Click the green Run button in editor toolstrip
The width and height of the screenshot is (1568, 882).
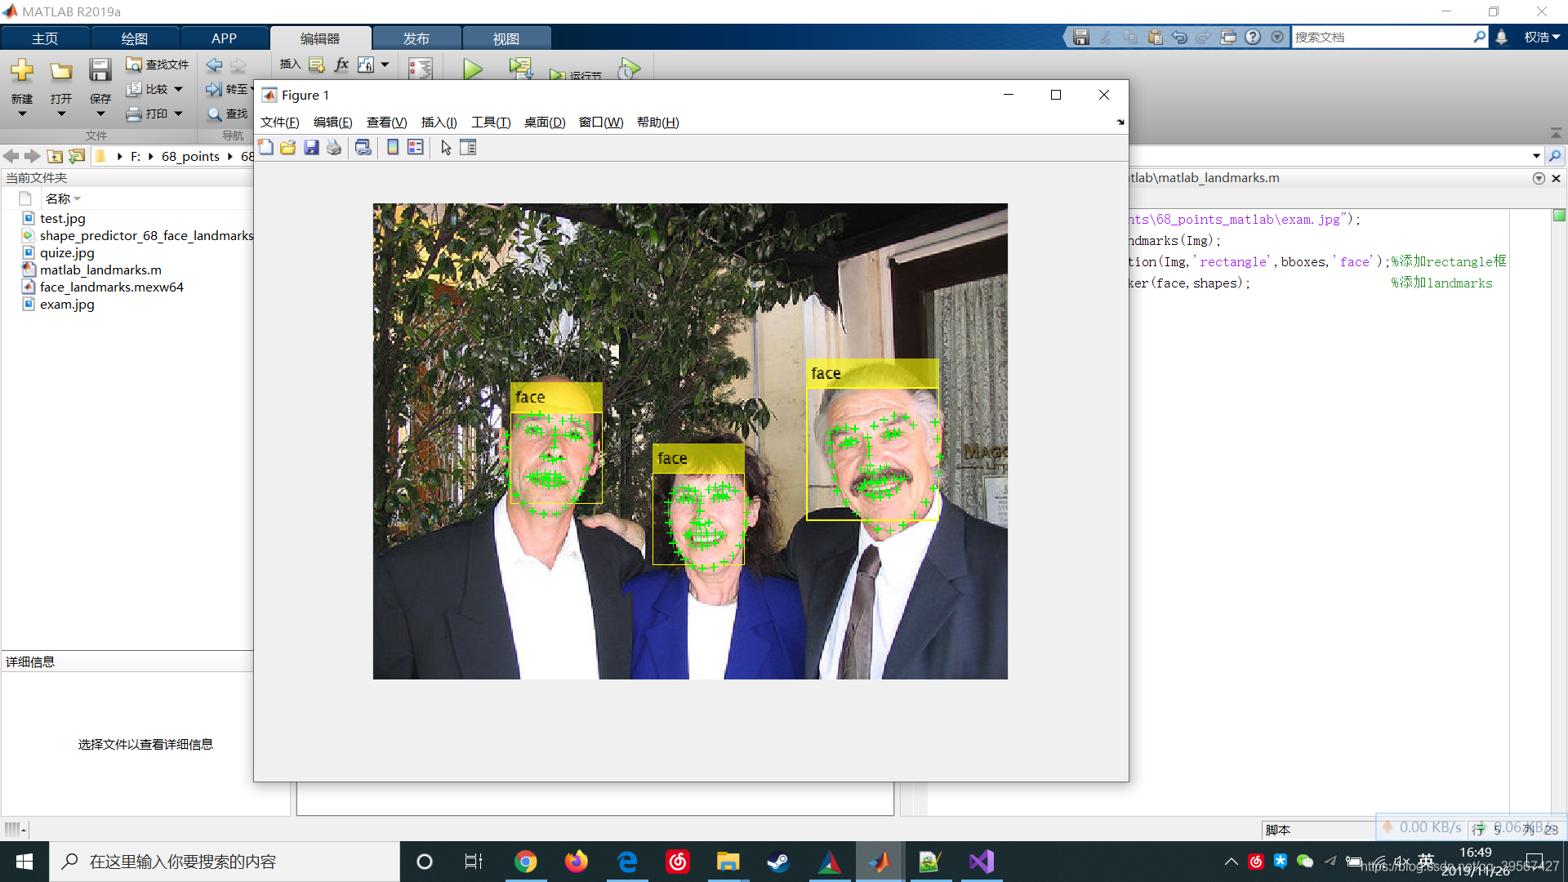472,69
